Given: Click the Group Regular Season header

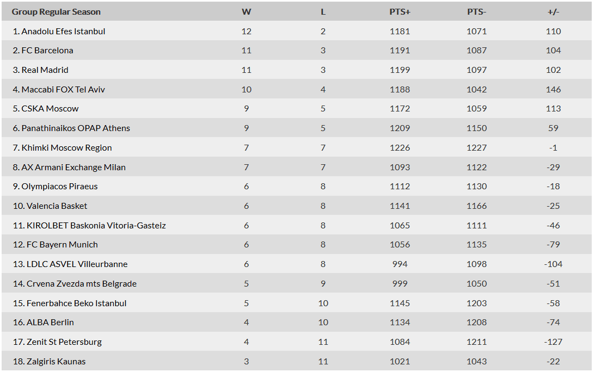Looking at the screenshot, I should 56,12.
